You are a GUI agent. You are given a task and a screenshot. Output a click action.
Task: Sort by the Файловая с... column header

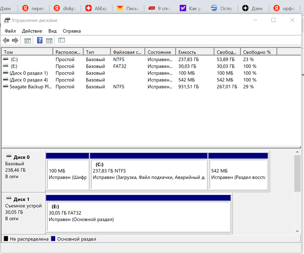128,52
